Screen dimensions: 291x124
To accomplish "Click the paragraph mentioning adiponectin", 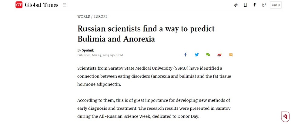I will [154, 76].
